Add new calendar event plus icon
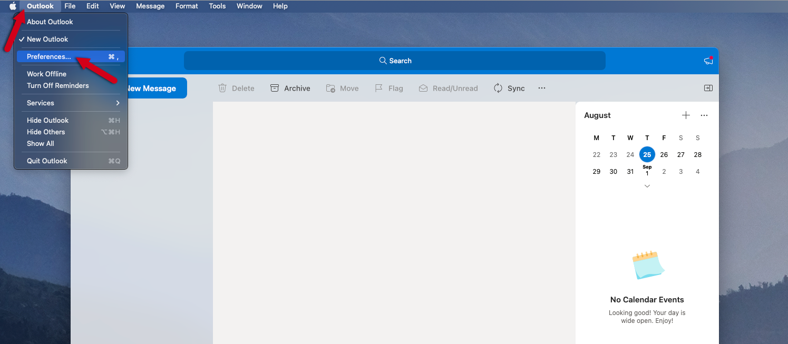This screenshot has height=344, width=788. pos(686,115)
